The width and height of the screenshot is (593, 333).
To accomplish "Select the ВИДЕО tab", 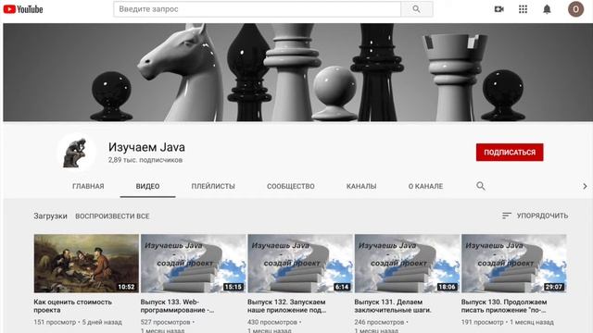I will [x=148, y=186].
